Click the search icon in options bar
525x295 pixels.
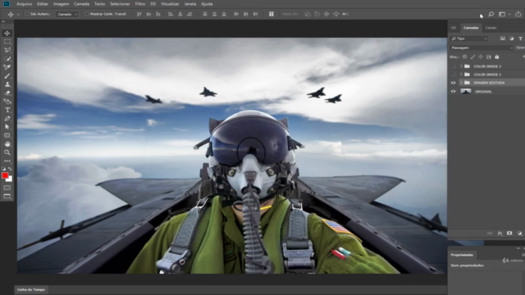click(x=491, y=14)
